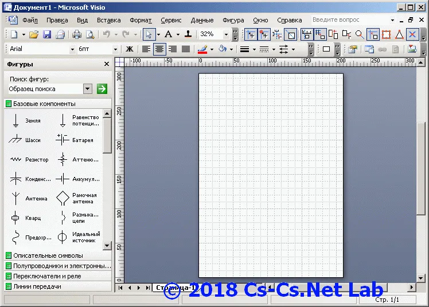Viewport: 429px width, 307px height.
Task: Open the Print Preview icon
Action: tap(90, 34)
